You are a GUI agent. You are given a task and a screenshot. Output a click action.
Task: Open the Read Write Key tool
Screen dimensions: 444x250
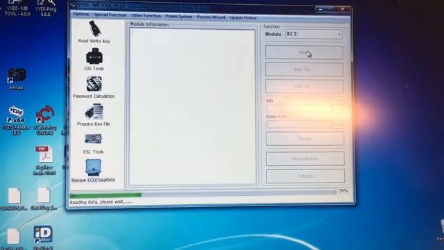click(x=94, y=32)
